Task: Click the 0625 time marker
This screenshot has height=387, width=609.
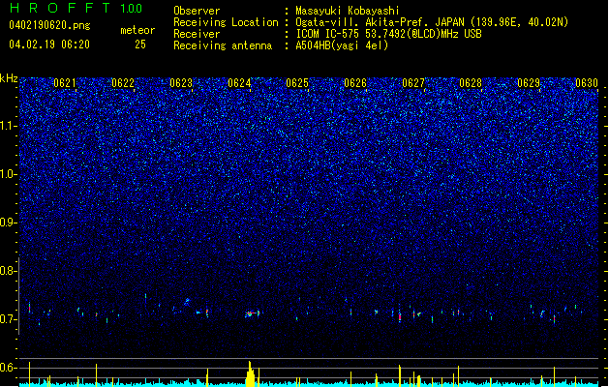Action: [297, 83]
